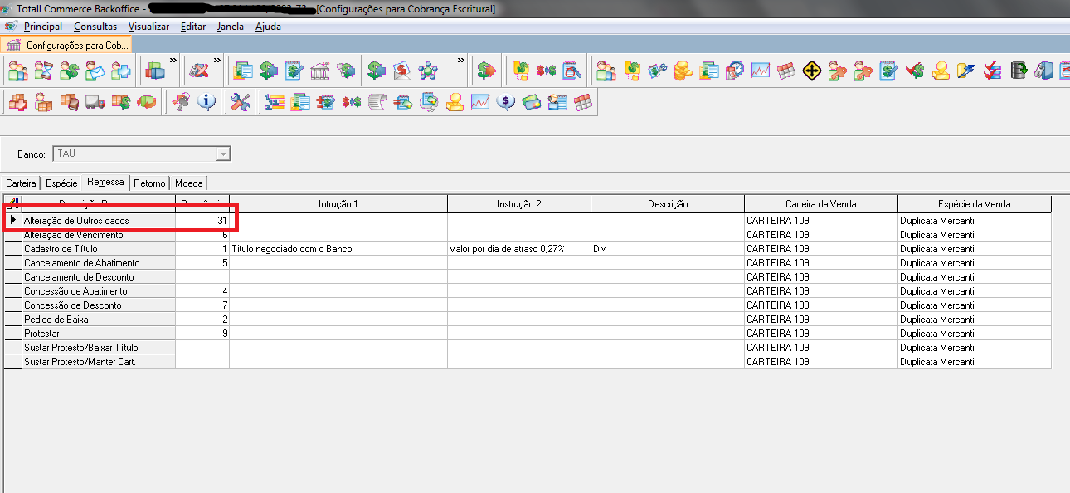Click the Carteira da Venda column header
Viewport: 1070px width, 493px height.
pyautogui.click(x=821, y=204)
